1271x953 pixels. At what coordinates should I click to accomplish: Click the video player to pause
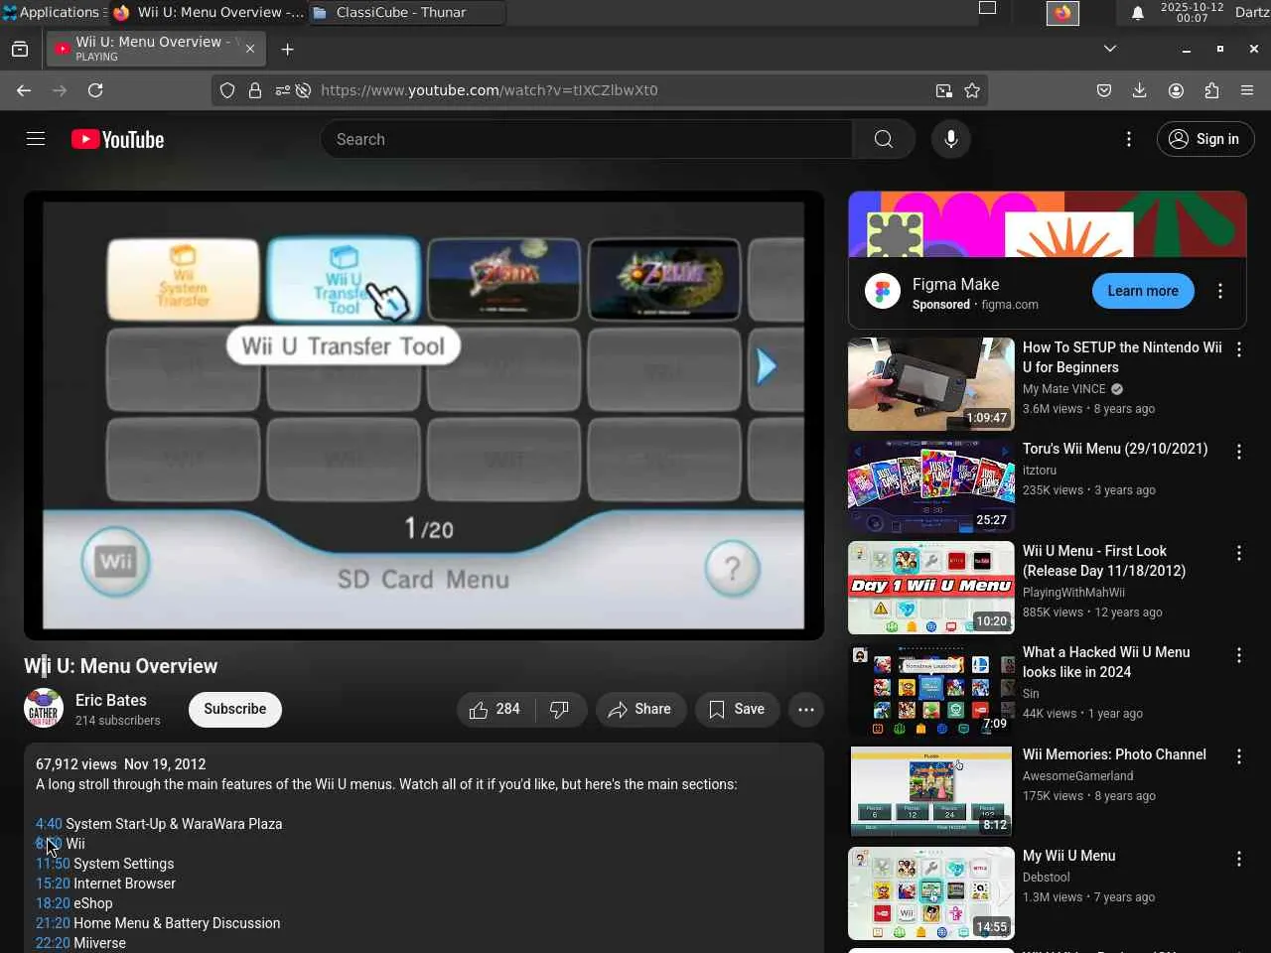pos(424,415)
